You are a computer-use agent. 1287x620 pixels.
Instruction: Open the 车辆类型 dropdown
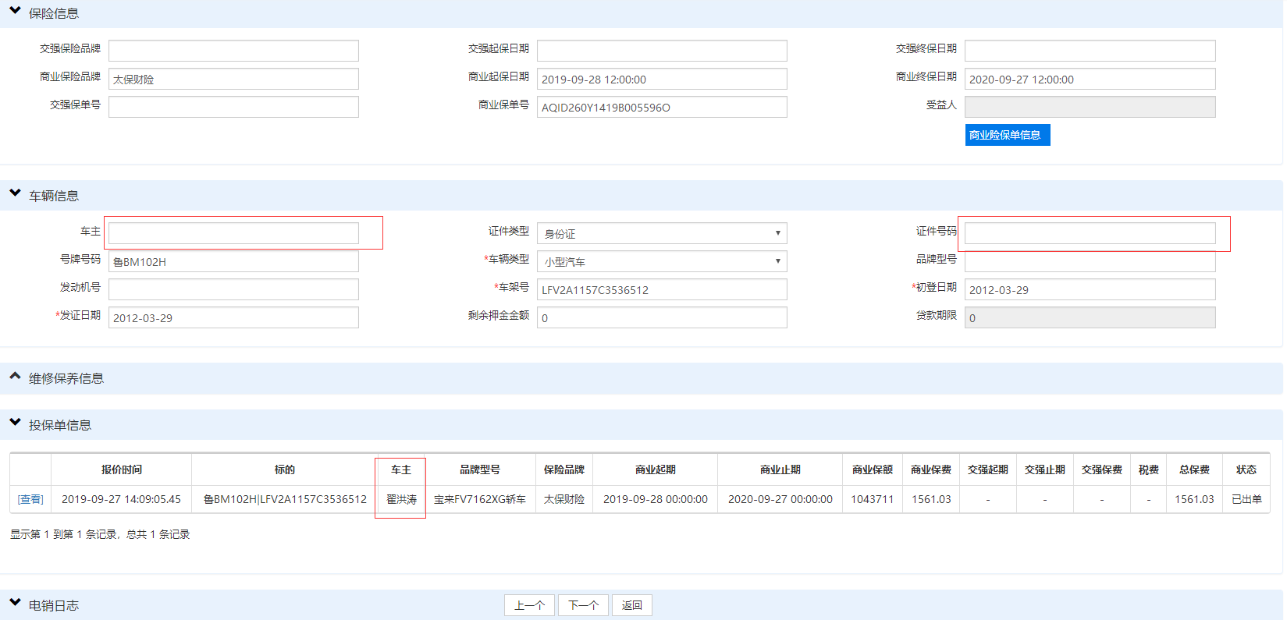(x=662, y=261)
